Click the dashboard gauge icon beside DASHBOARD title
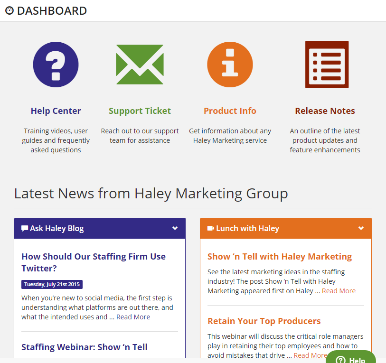Viewport: 386px width, 363px height. click(9, 10)
